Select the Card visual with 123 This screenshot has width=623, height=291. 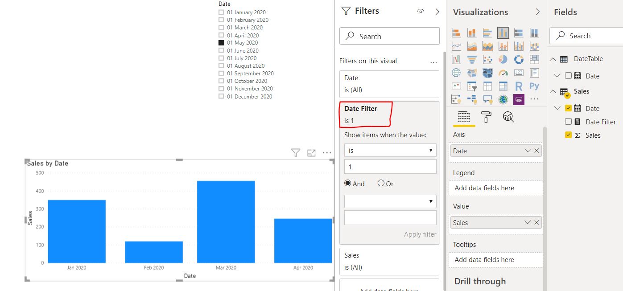click(519, 73)
